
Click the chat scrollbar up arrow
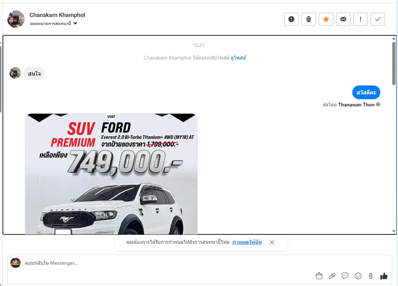click(394, 39)
